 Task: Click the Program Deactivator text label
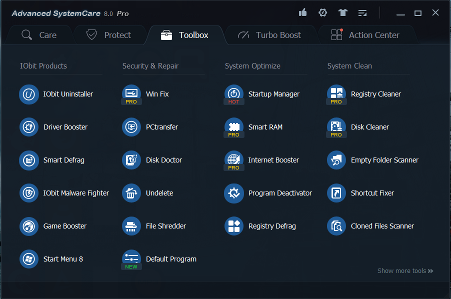[280, 193]
